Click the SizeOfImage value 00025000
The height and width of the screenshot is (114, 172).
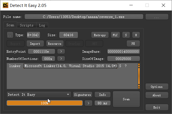[123, 59]
